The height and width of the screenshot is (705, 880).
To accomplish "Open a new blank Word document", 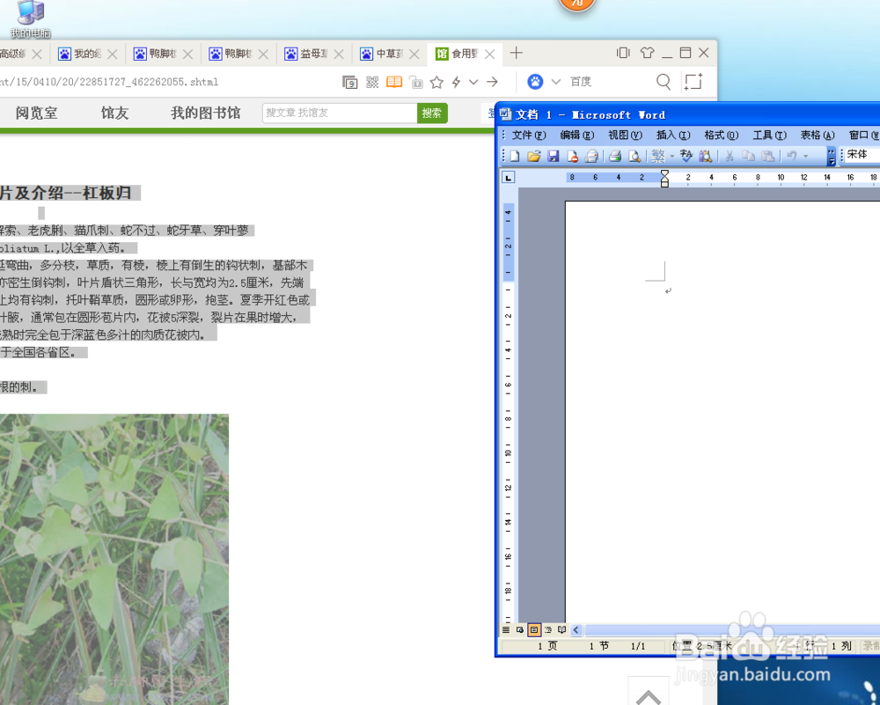I will [513, 156].
